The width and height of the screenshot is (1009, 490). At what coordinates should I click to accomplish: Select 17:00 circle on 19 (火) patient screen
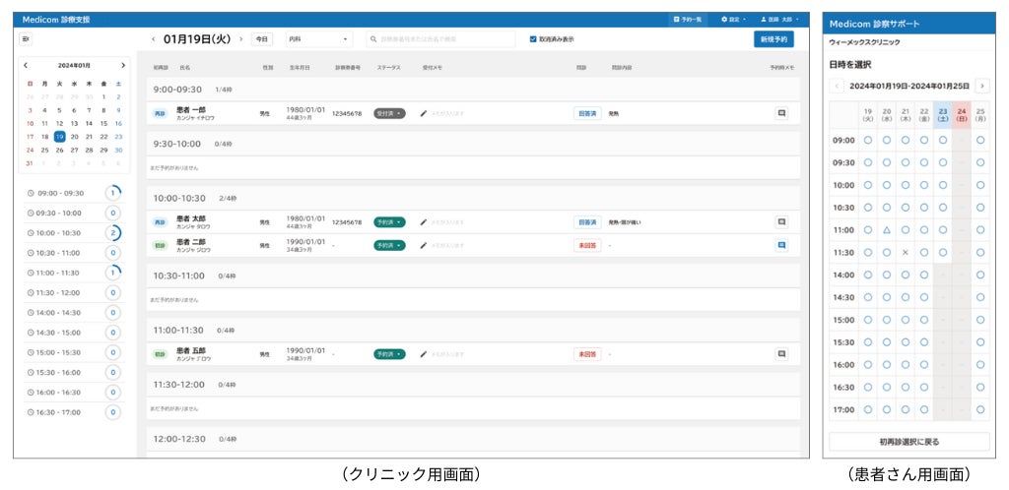pyautogui.click(x=867, y=409)
